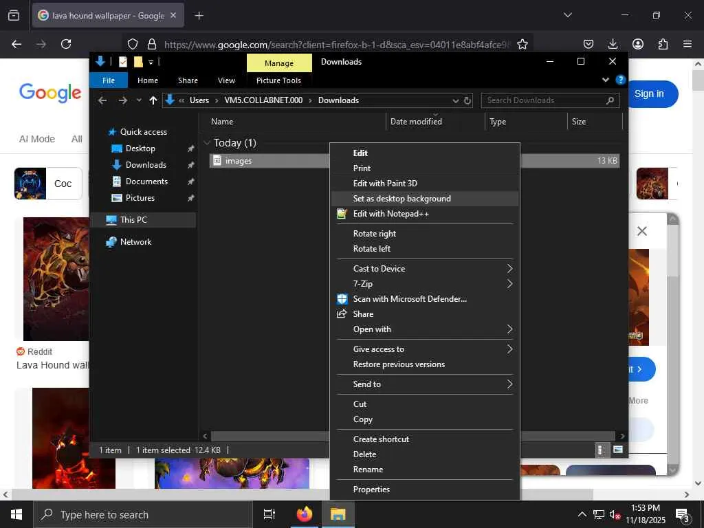Choose Rename from the context menu
The image size is (704, 528).
pos(368,470)
